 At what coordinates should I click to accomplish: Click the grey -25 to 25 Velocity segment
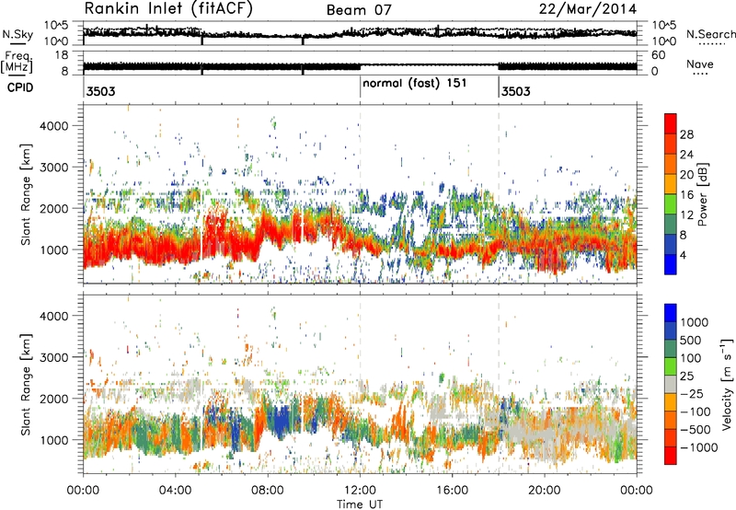671,385
